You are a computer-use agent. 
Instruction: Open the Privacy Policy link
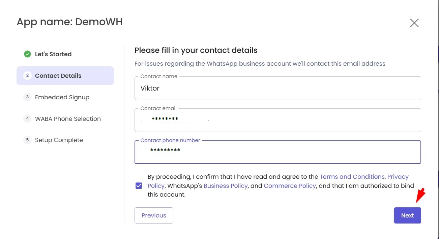coord(398,177)
